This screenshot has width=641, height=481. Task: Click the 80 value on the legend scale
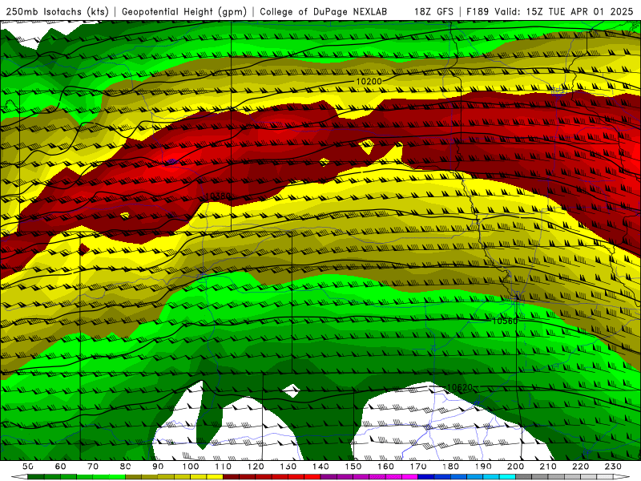point(126,467)
